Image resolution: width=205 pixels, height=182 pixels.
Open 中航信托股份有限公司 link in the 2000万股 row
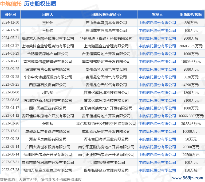tap(157, 38)
